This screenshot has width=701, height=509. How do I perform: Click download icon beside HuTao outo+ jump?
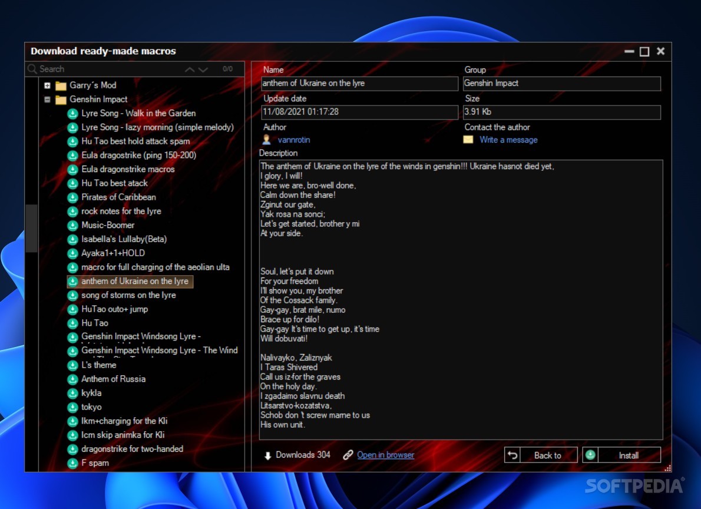point(72,309)
